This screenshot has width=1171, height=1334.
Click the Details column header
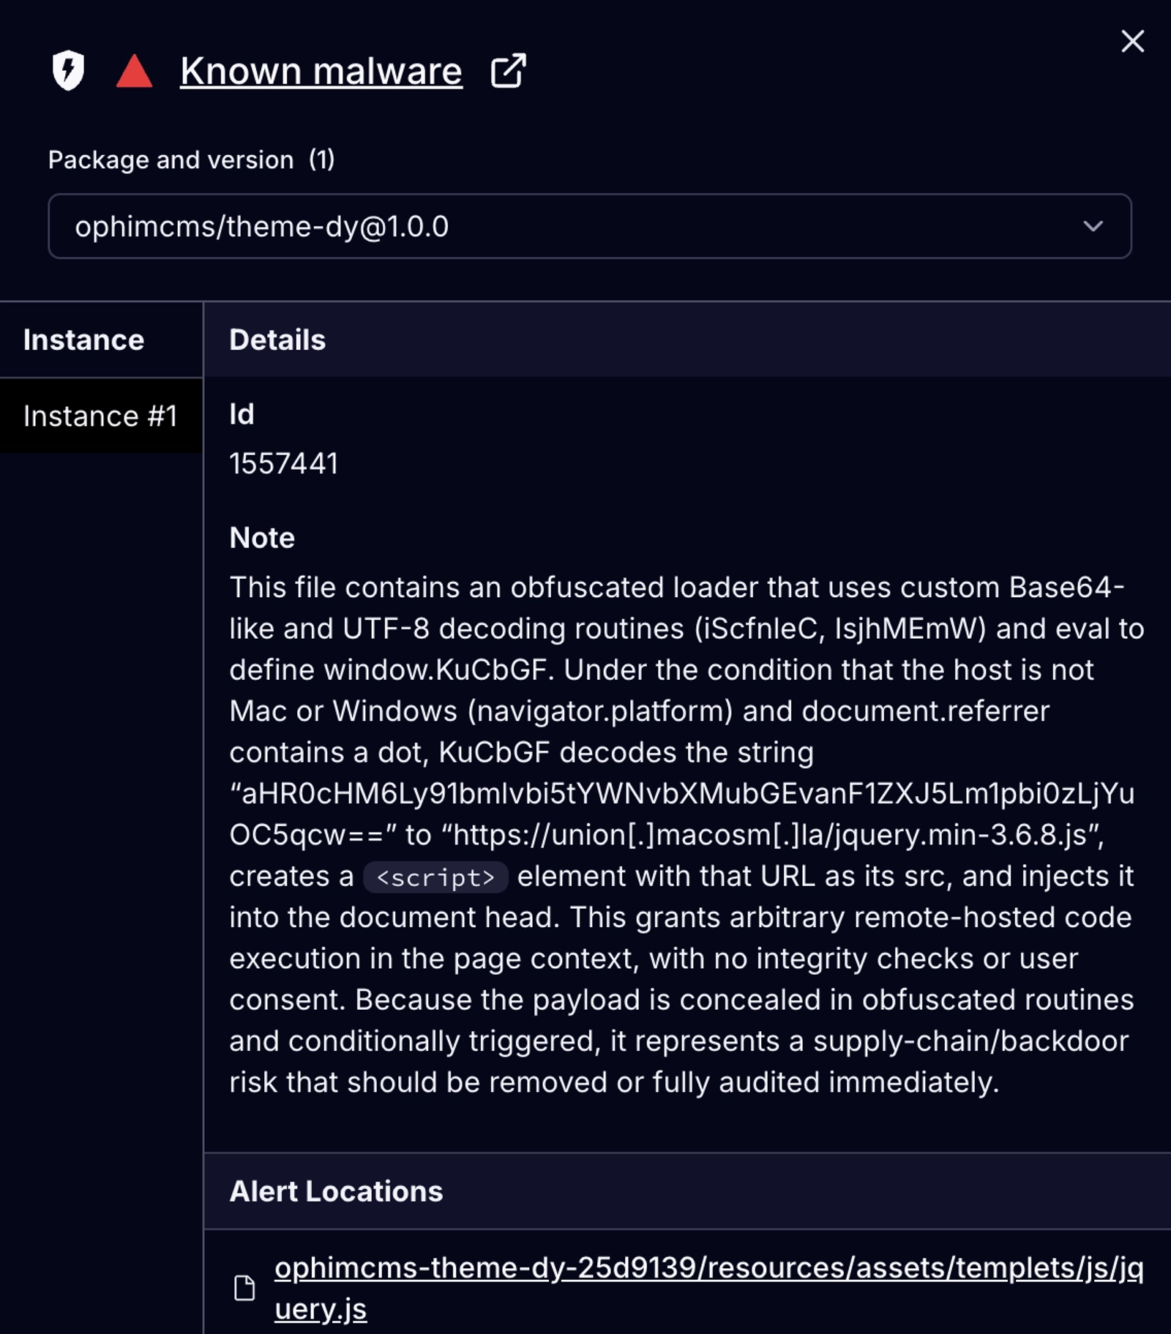277,339
